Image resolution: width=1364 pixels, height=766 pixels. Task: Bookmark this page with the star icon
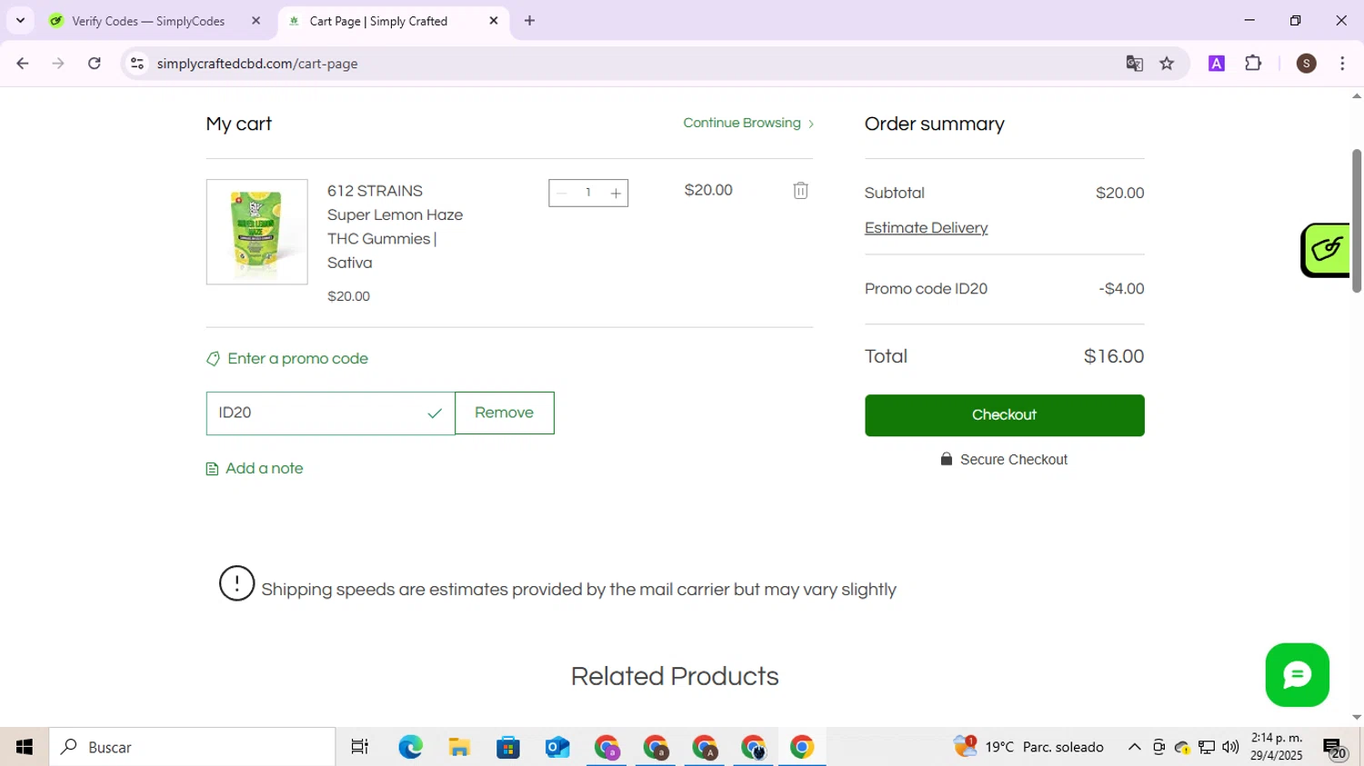pos(1167,64)
